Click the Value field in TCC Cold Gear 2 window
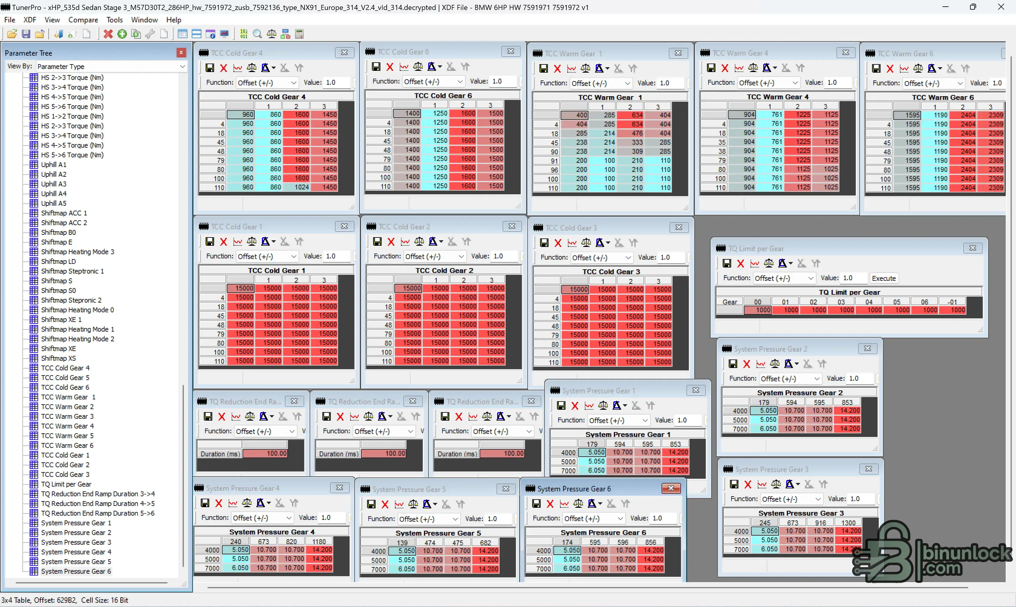The height and width of the screenshot is (607, 1016). click(503, 256)
